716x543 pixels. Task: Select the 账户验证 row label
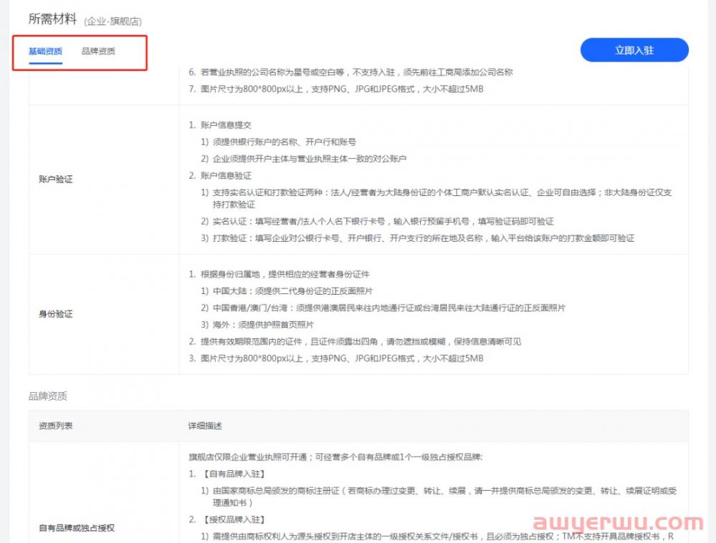pos(56,180)
